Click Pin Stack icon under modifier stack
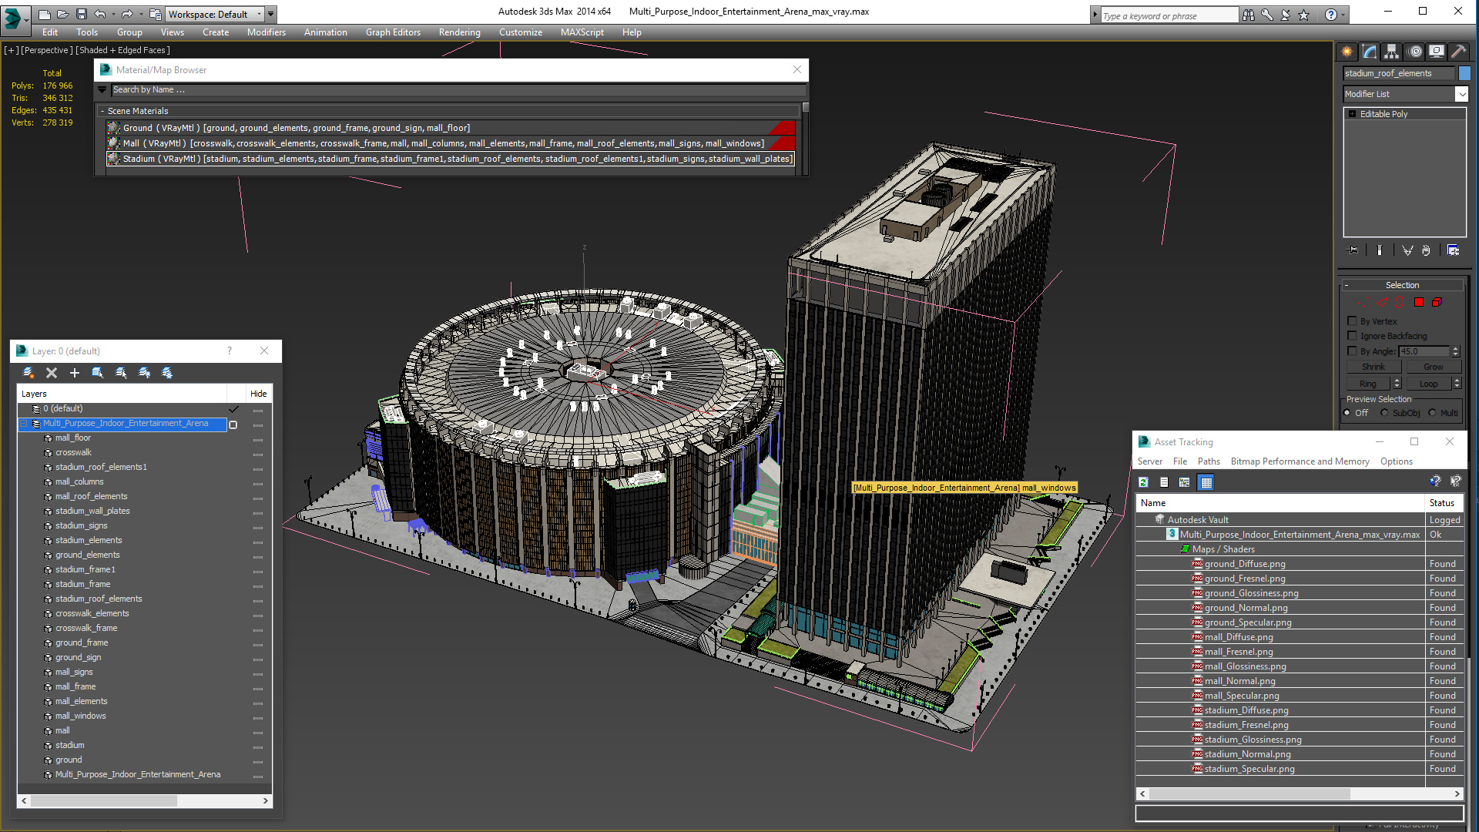Viewport: 1479px width, 832px height. coord(1353,250)
